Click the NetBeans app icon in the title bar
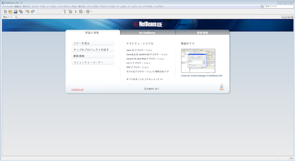Viewport: 295px width, 161px height. pos(3,3)
